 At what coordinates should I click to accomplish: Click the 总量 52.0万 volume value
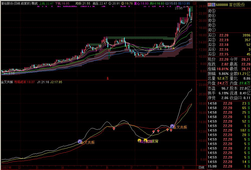pyautogui.click(x=223, y=78)
